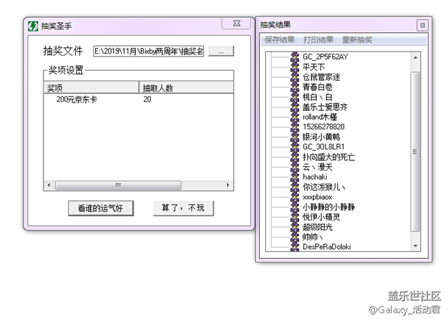Image resolution: width=448 pixels, height=325 pixels.
Task: Click the vertical scrollbar thumb in results list
Action: [x=416, y=151]
